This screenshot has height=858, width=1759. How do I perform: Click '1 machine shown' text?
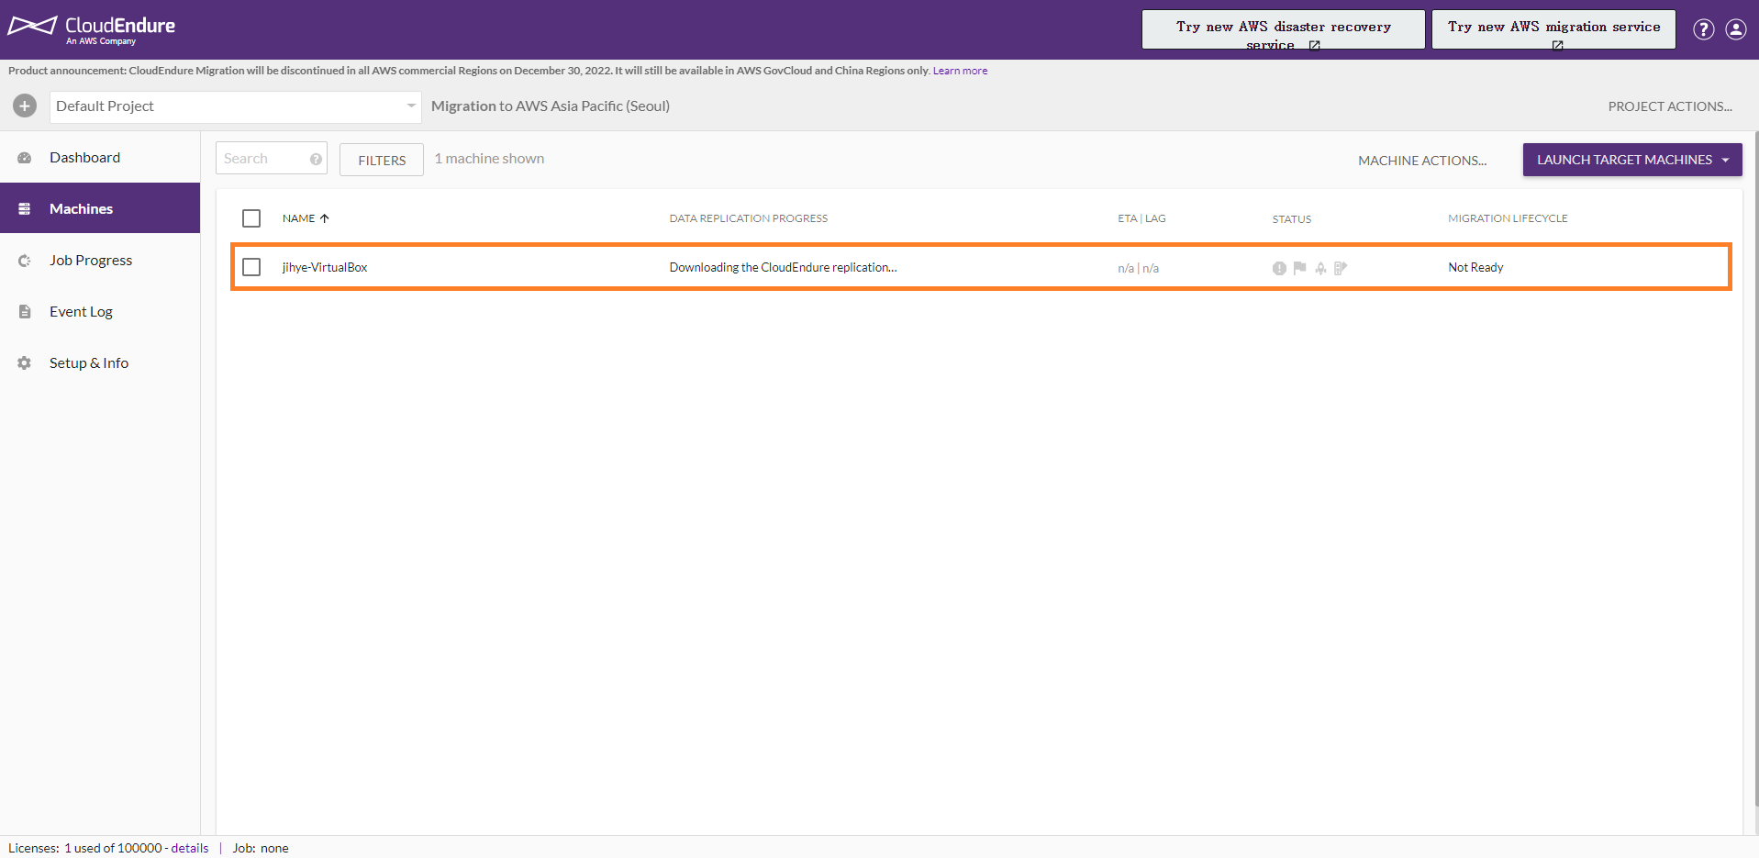[489, 159]
